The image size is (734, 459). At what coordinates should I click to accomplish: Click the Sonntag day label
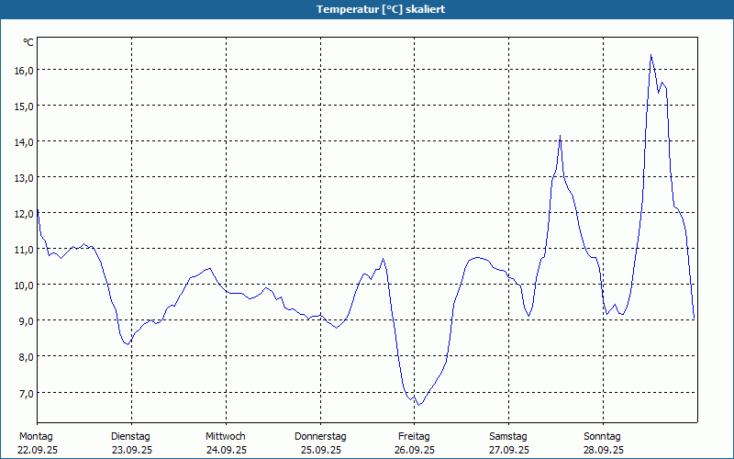(602, 437)
